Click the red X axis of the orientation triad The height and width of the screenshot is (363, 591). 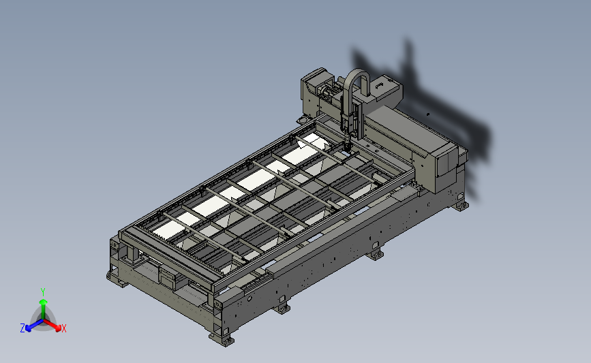[x=53, y=325]
